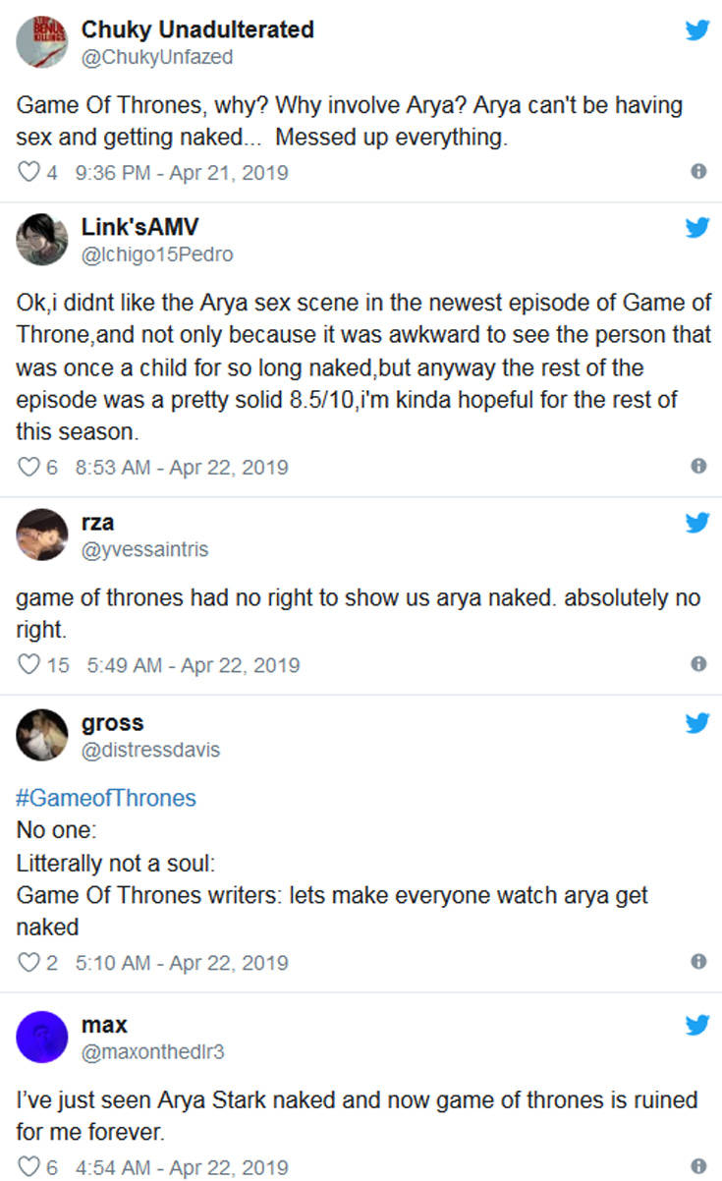722x1181 pixels.
Task: Click Twitter bird icon on rza's tweet
Action: [697, 523]
